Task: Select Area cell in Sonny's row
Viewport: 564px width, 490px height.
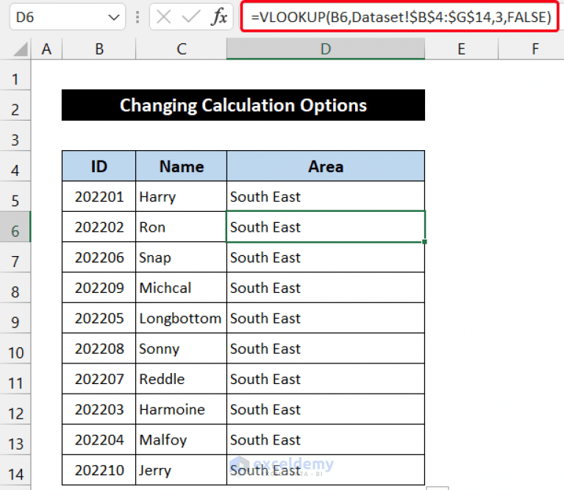Action: coord(326,349)
